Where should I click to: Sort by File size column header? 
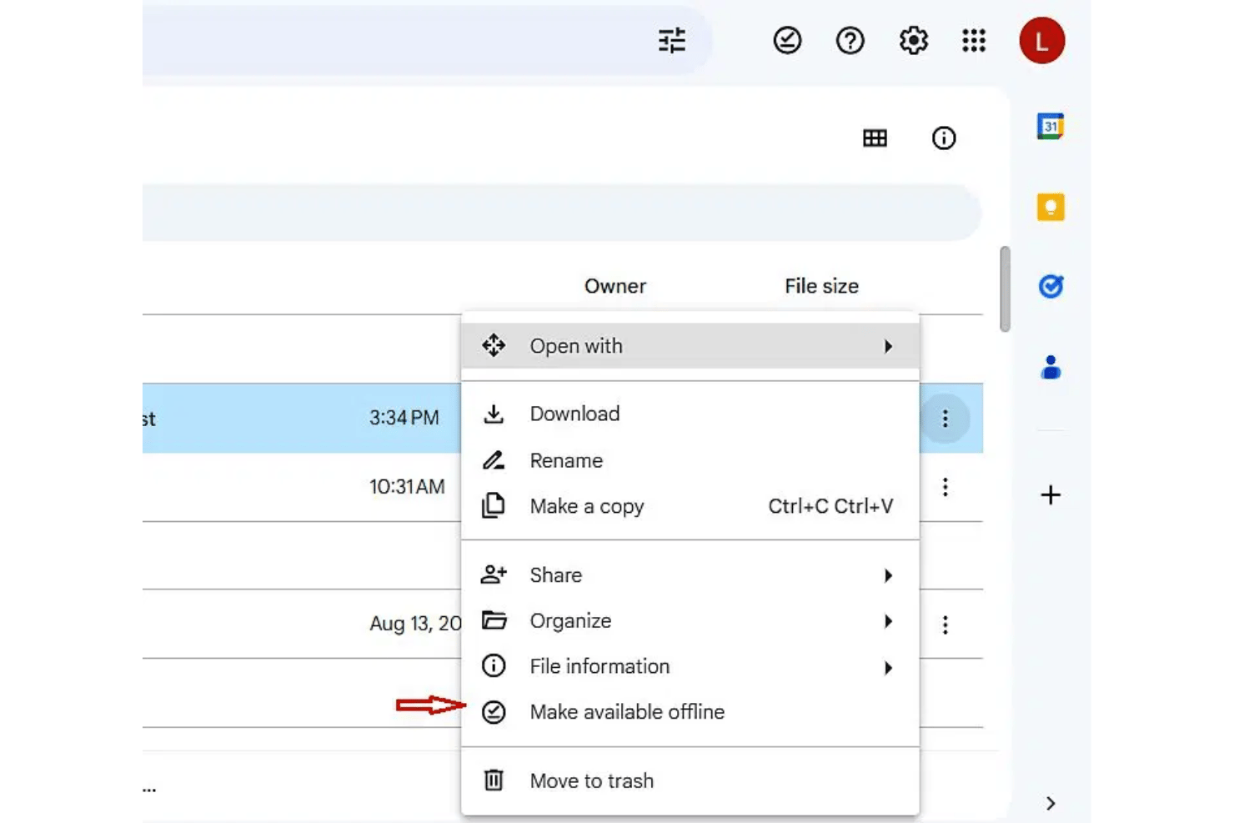(821, 286)
